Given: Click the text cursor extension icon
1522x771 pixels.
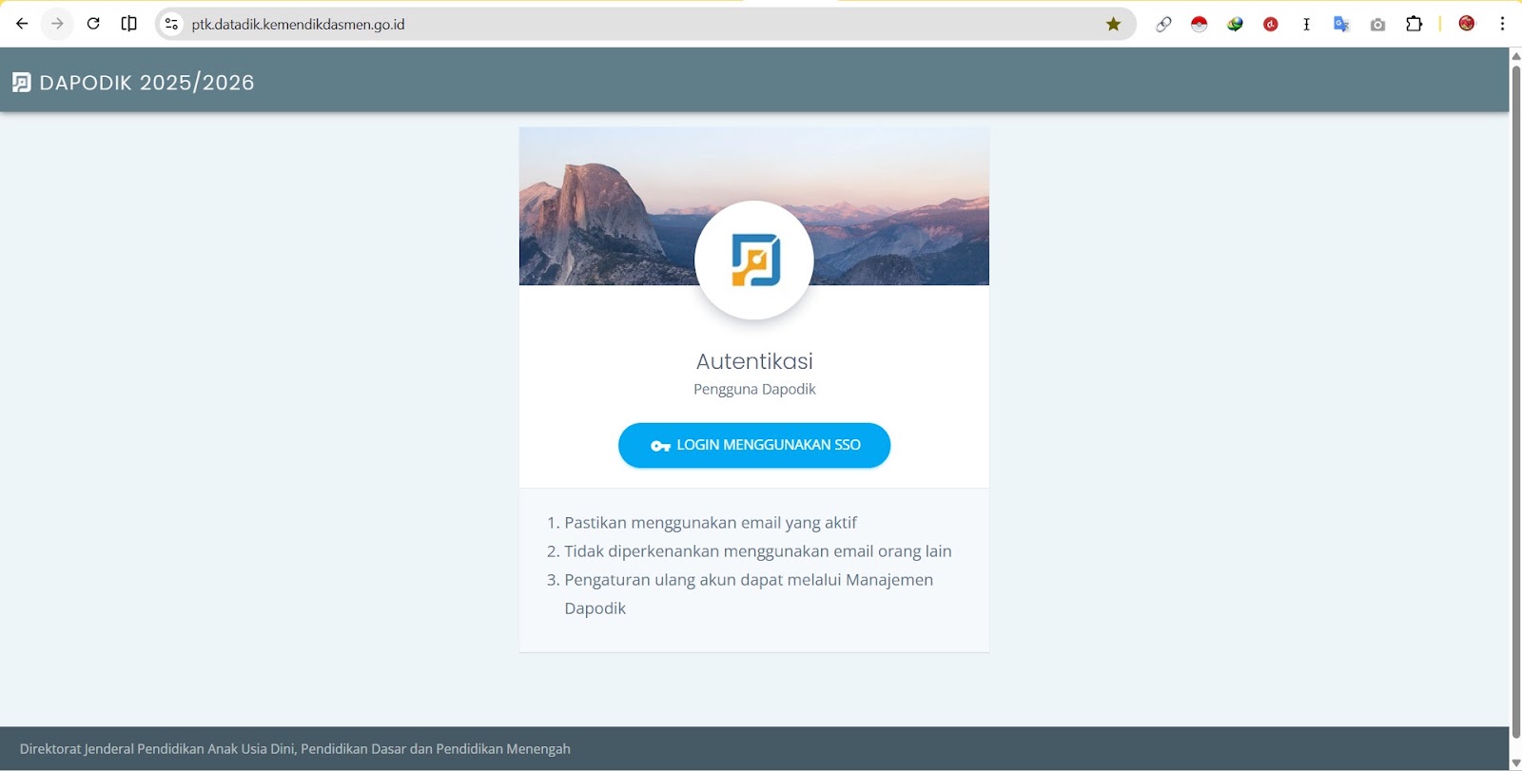Looking at the screenshot, I should [1306, 24].
